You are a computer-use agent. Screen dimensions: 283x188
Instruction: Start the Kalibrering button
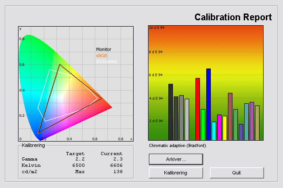tap(176, 173)
